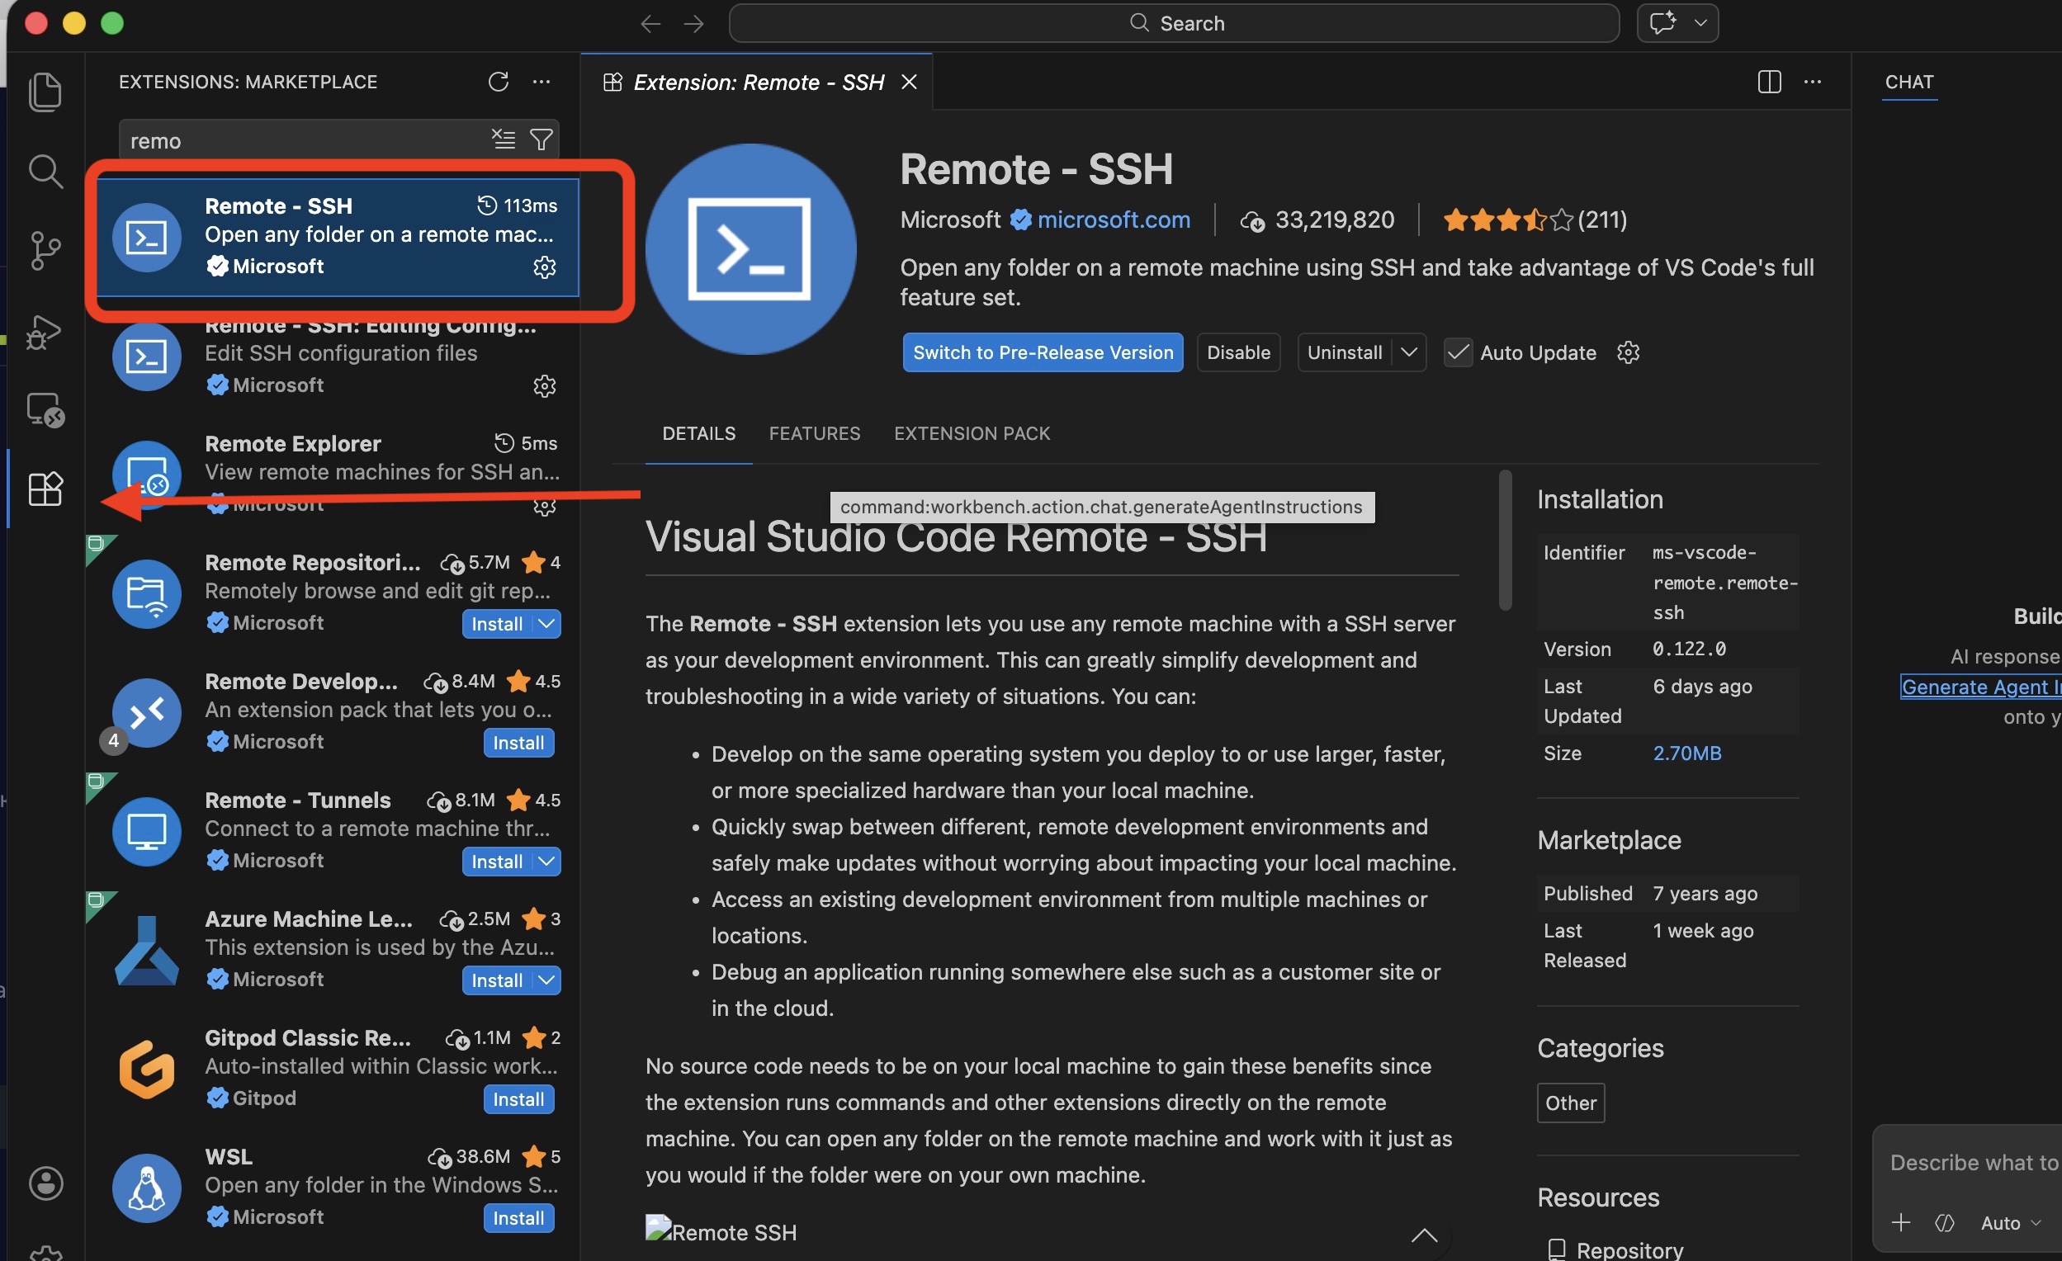Install the Remote Development extension pack
The width and height of the screenshot is (2062, 1261).
(518, 742)
